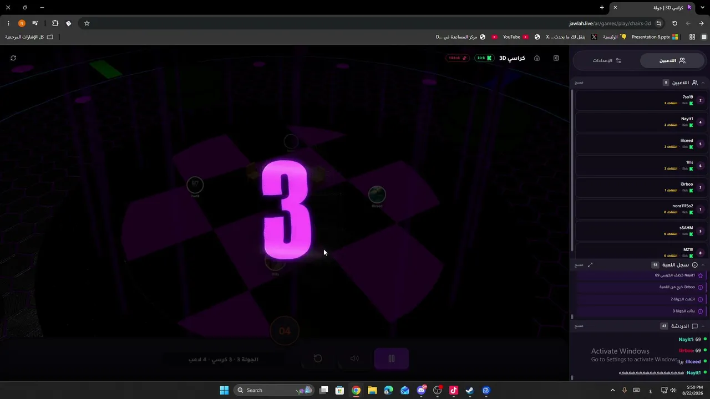Open the مركز المساعدة bookmark

pos(460,37)
